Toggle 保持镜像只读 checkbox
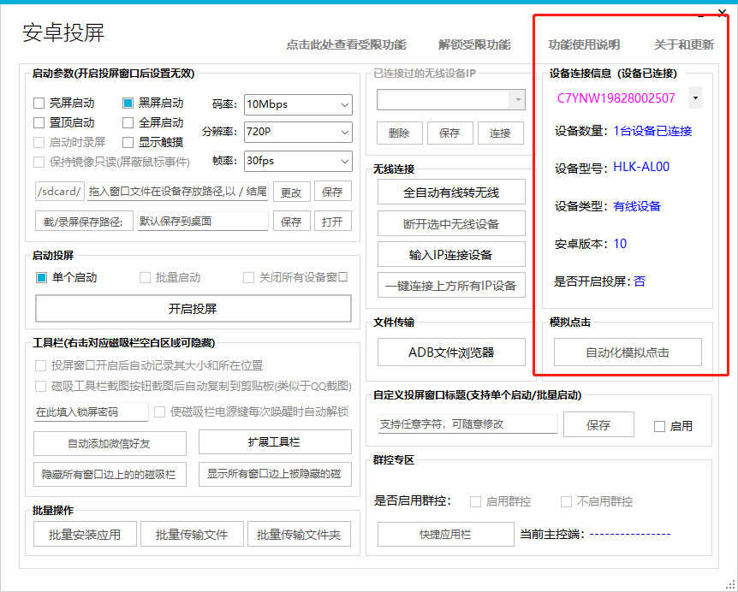The height and width of the screenshot is (592, 738). (x=39, y=163)
